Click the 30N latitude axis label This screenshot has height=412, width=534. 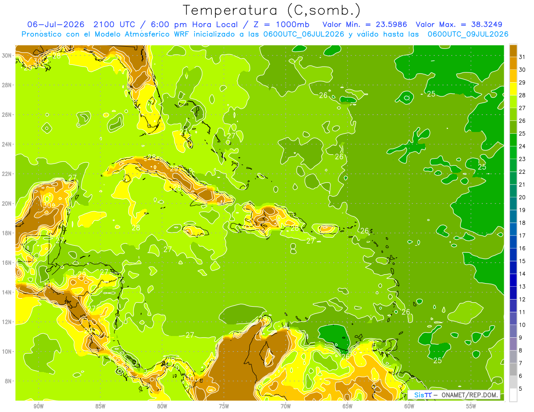point(6,55)
